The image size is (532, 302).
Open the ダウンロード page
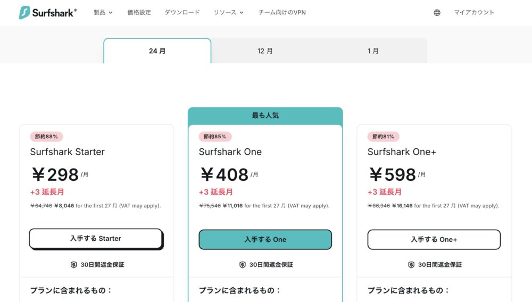click(182, 12)
